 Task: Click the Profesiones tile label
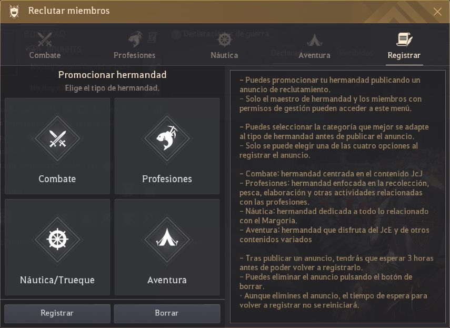pyautogui.click(x=167, y=179)
